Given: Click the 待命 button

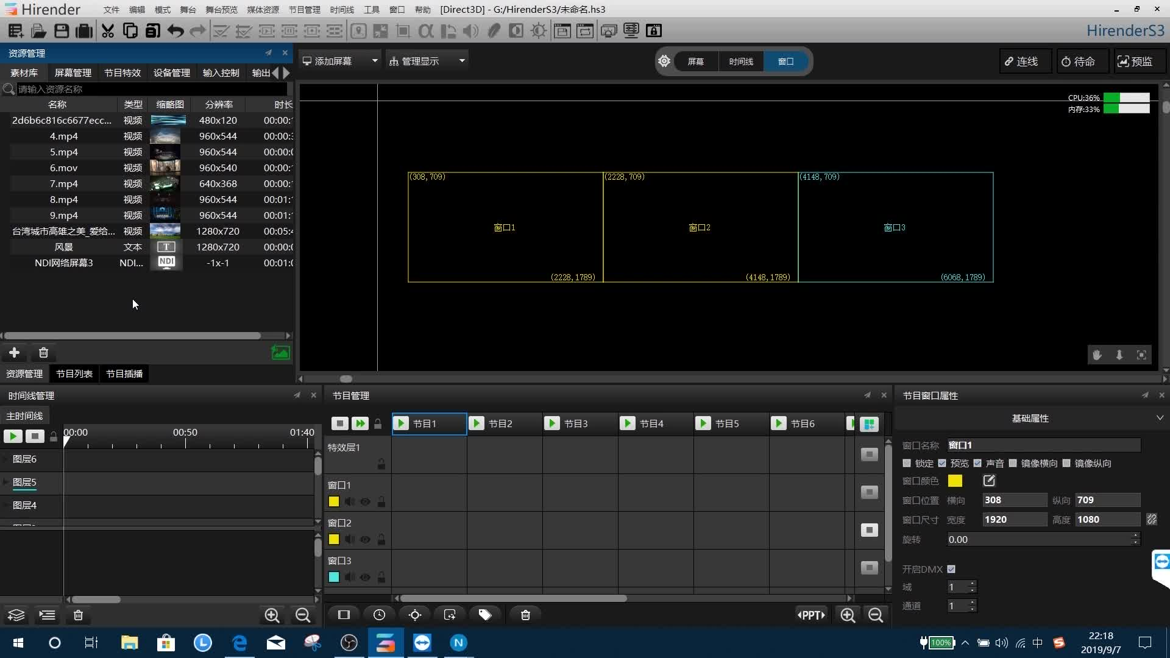Looking at the screenshot, I should pyautogui.click(x=1082, y=62).
